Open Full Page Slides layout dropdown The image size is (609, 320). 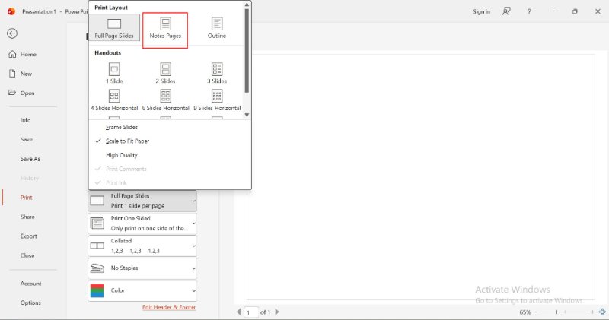pos(142,201)
